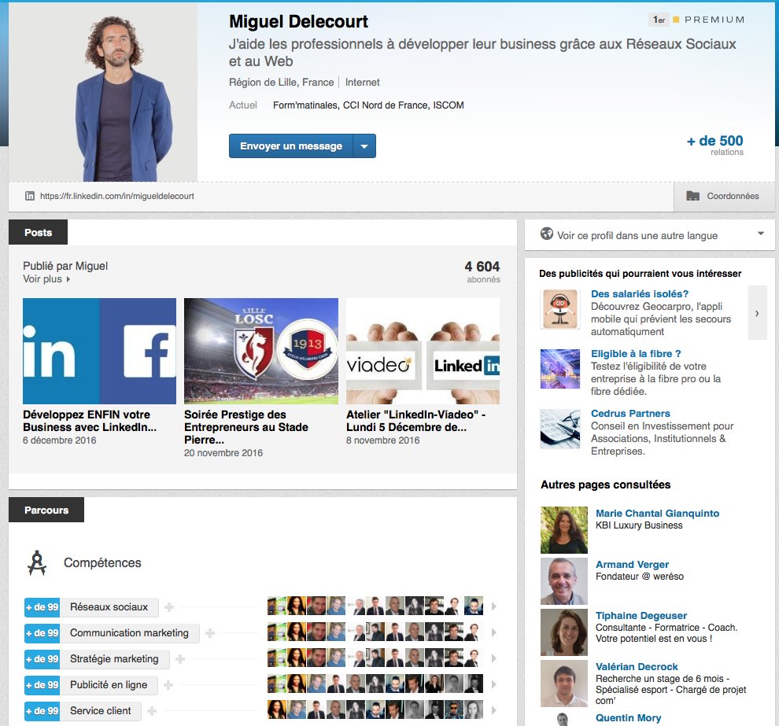The image size is (779, 726).
Task: Expand endorsers of Stratégie marketing skill
Action: point(494,658)
